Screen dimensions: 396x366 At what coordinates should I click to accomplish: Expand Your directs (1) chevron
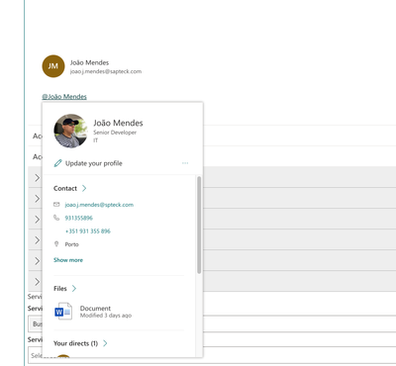105,343
